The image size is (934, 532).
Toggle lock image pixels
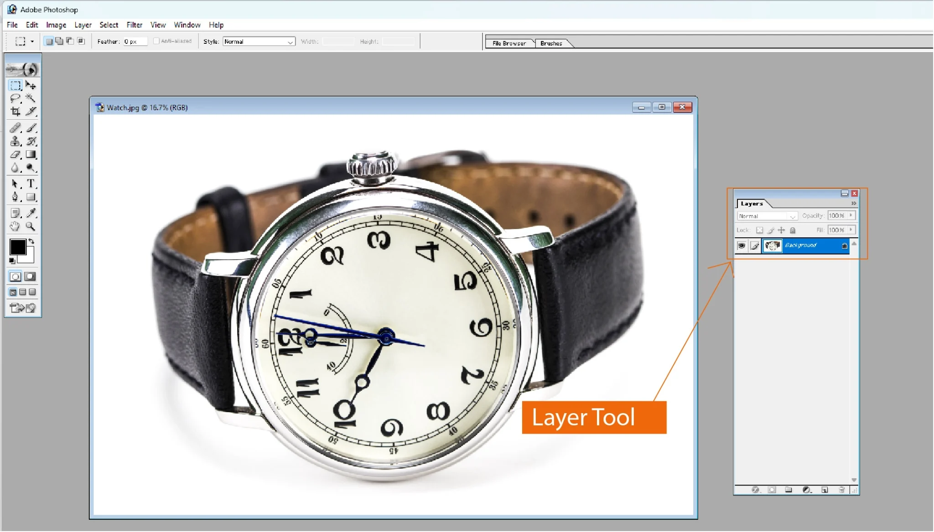pyautogui.click(x=771, y=230)
